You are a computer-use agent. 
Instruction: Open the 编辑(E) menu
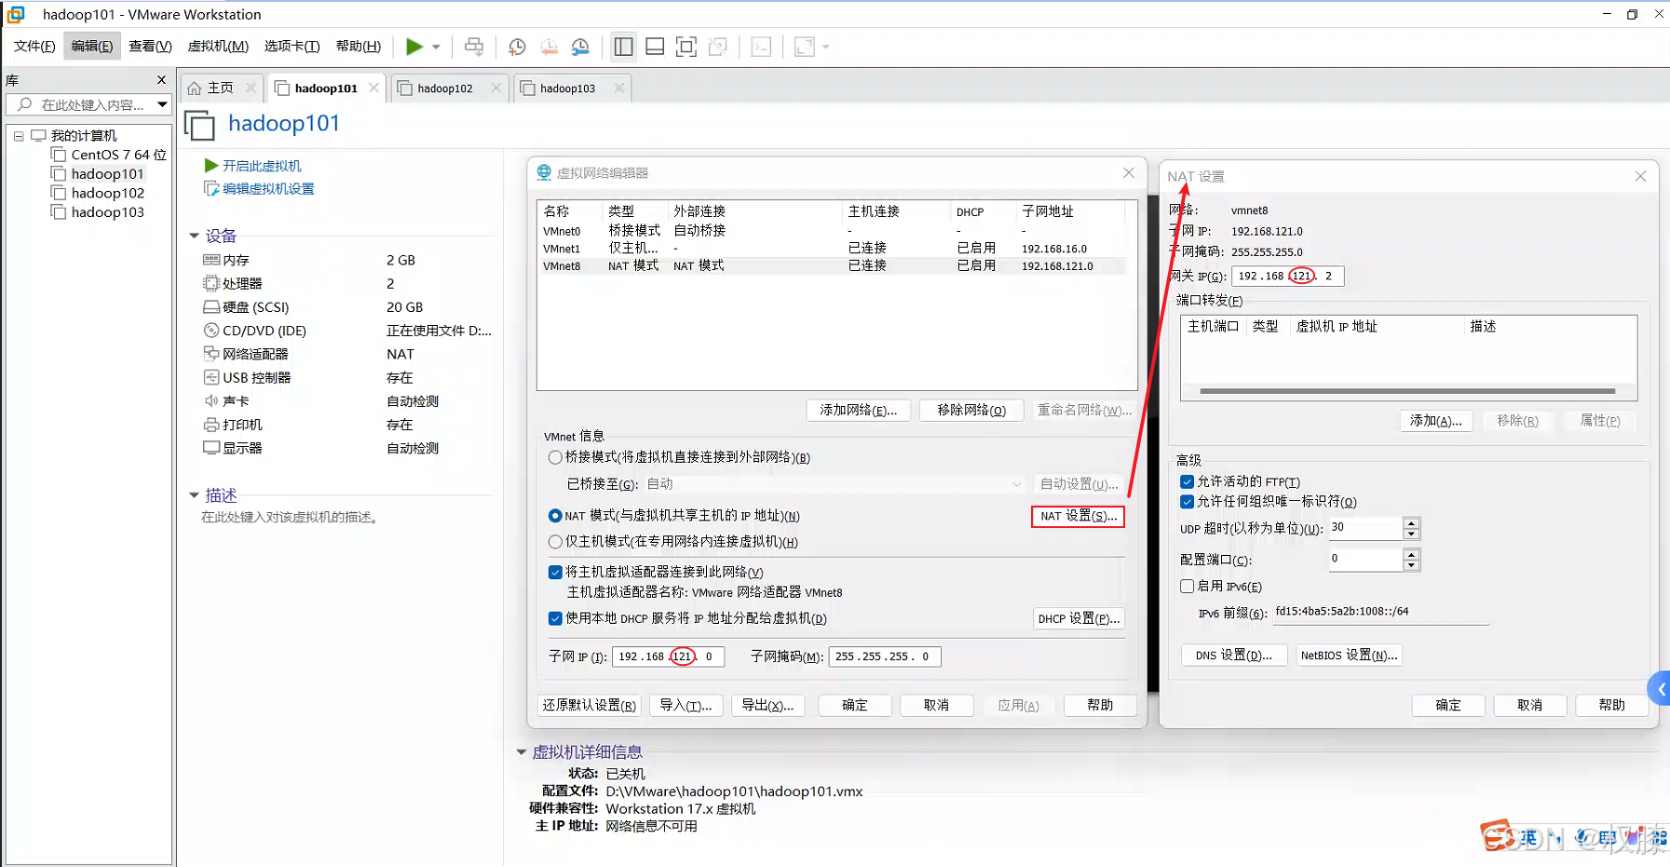click(92, 47)
